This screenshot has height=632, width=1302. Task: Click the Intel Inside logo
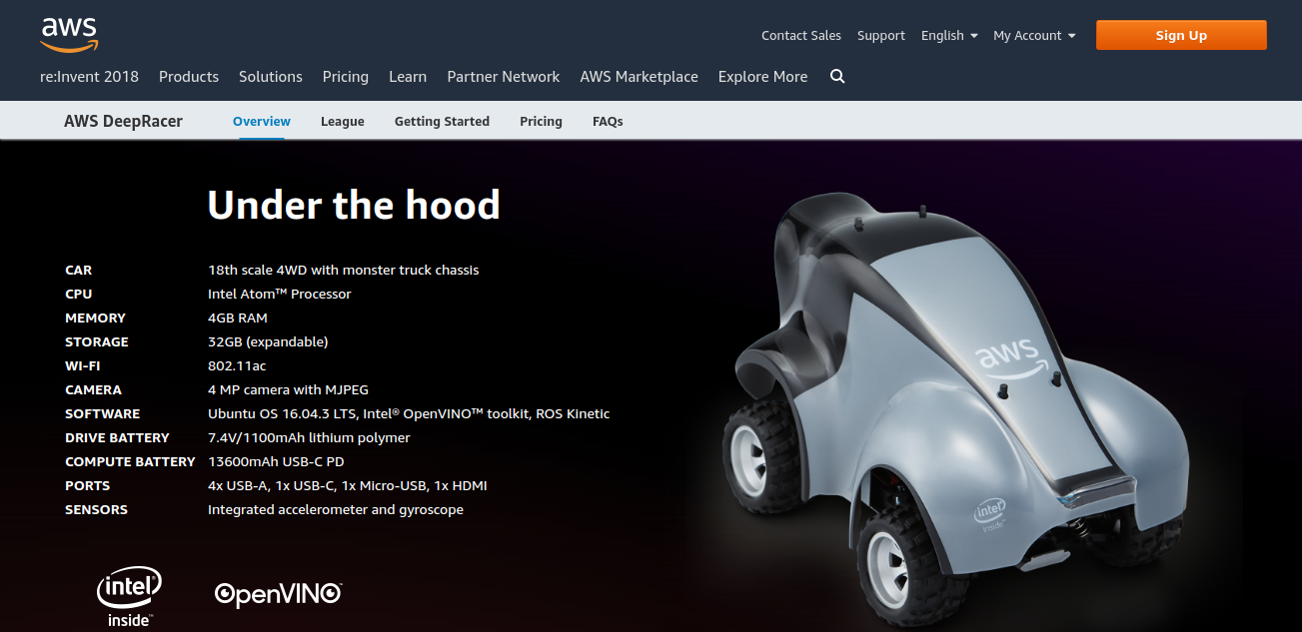coord(129,596)
